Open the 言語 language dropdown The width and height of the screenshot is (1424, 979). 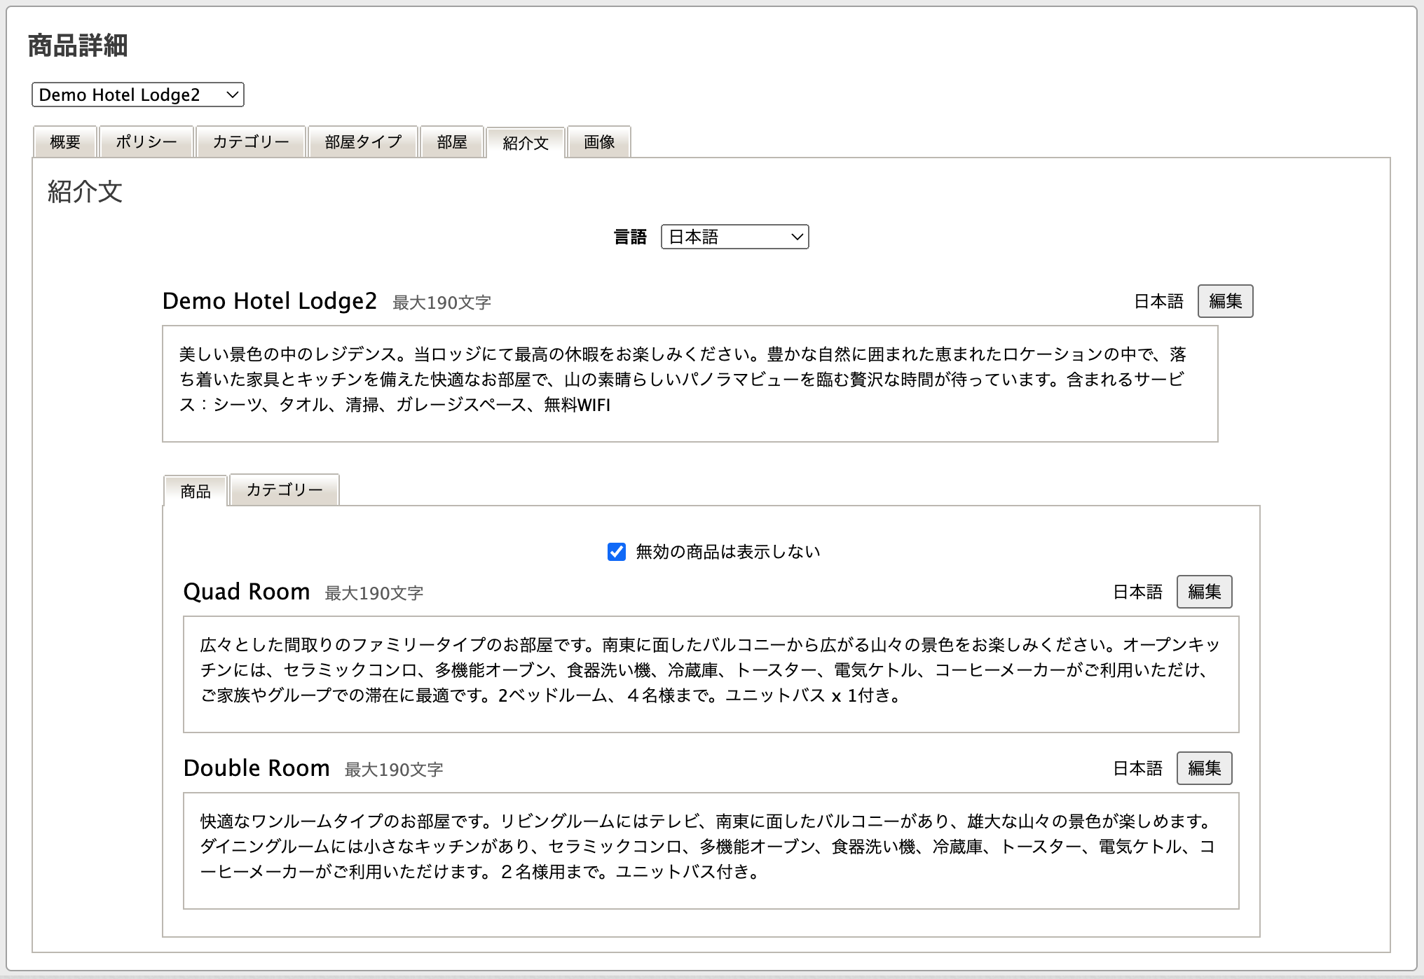pyautogui.click(x=734, y=237)
